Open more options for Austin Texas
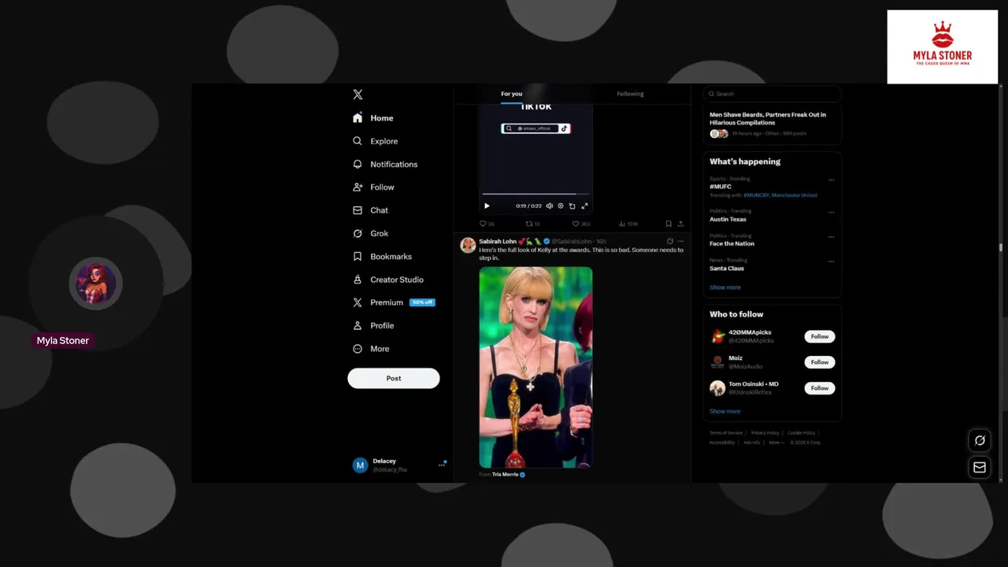This screenshot has width=1008, height=567. 831,213
